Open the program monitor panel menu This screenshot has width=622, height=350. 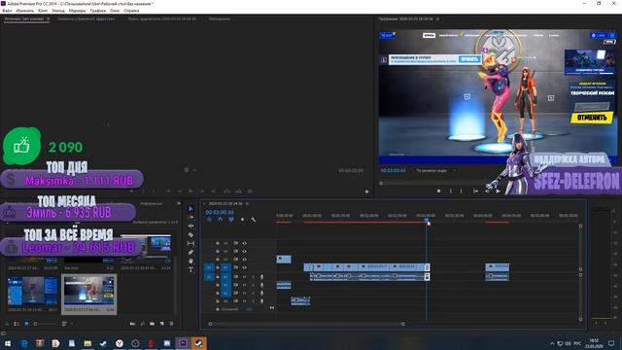[437, 18]
